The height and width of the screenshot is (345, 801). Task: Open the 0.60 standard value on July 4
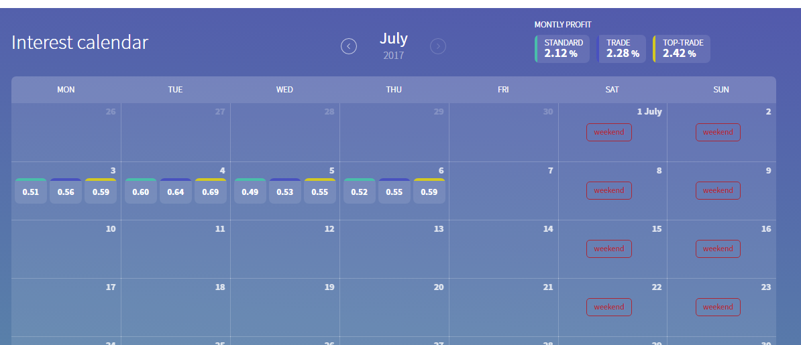click(x=140, y=191)
